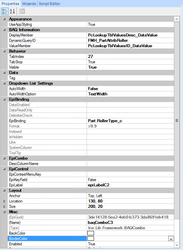Expand the Size property

point(4,206)
